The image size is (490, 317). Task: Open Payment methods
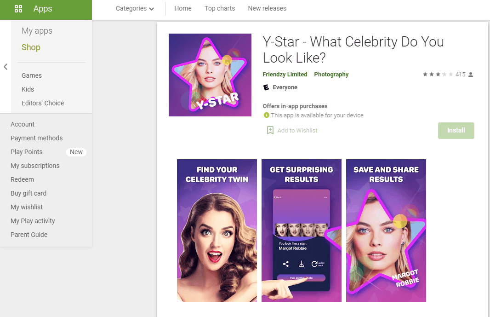(x=37, y=138)
